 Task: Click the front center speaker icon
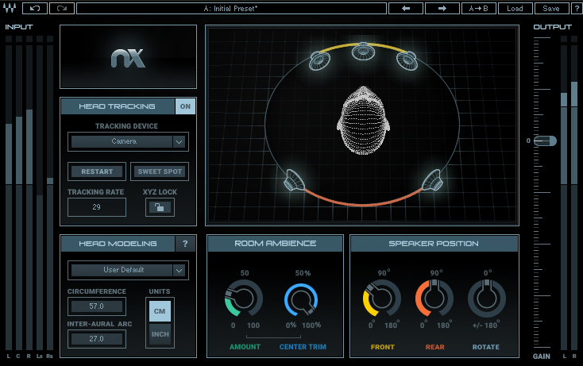click(363, 52)
